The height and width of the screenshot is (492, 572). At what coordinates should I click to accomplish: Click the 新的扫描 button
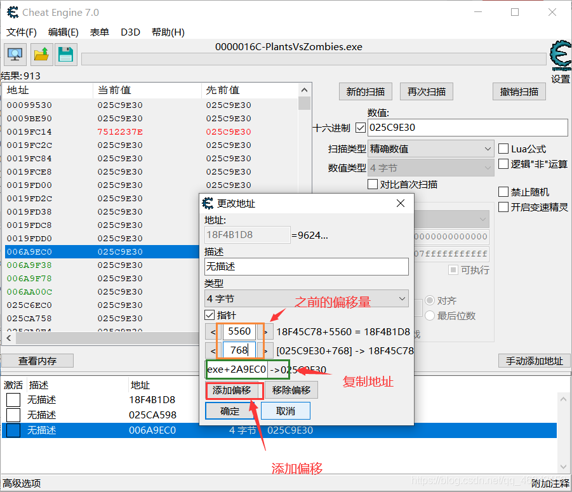(x=366, y=91)
